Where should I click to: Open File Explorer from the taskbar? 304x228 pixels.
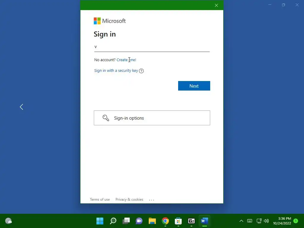tap(152, 221)
